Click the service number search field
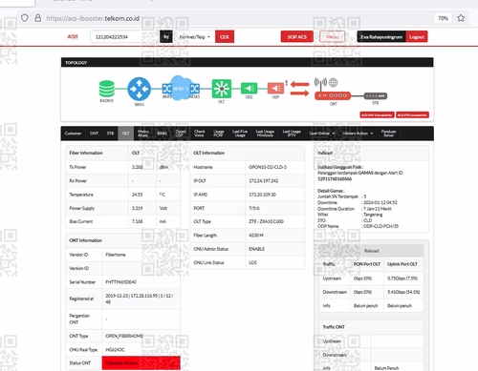 (x=124, y=36)
